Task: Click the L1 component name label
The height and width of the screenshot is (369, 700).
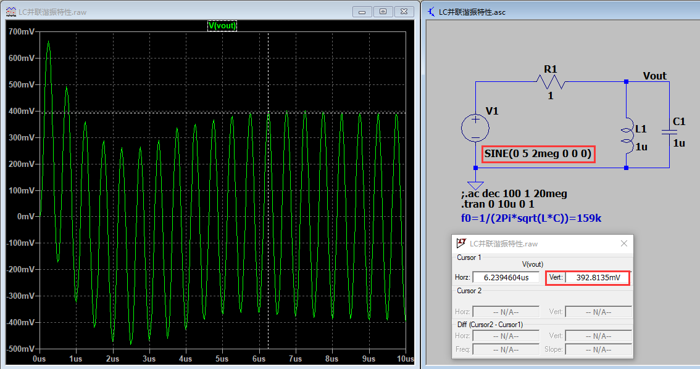Action: [641, 129]
